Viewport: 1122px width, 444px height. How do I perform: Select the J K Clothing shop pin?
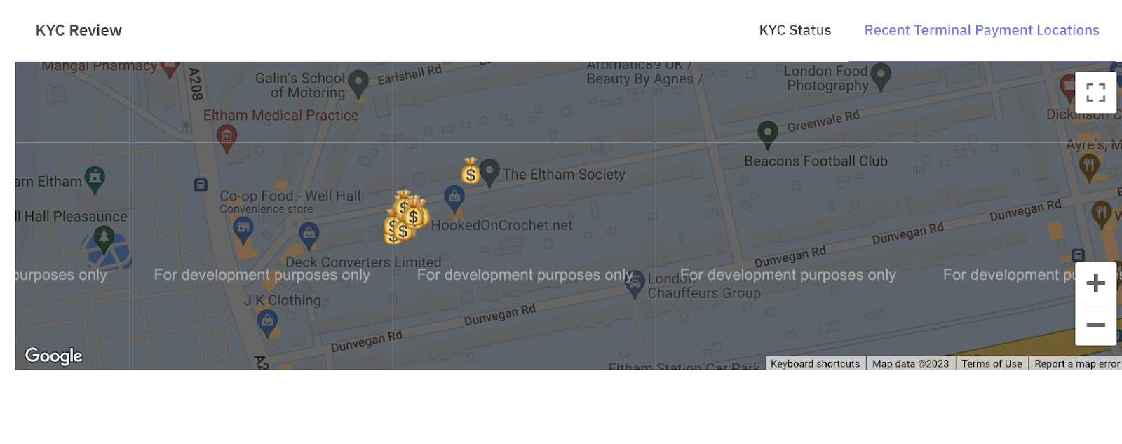pyautogui.click(x=267, y=323)
